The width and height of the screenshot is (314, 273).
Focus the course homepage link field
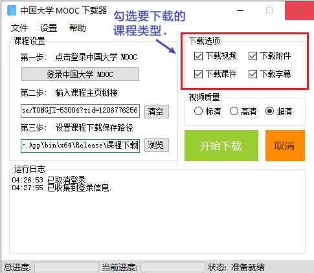tap(80, 111)
